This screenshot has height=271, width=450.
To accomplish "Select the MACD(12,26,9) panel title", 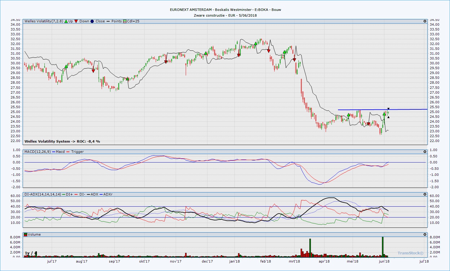I will coord(37,152).
